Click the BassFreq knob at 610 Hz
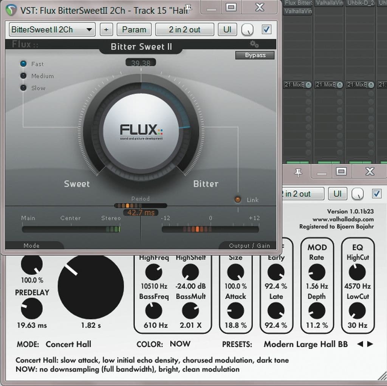The image size is (387, 386). point(153,311)
